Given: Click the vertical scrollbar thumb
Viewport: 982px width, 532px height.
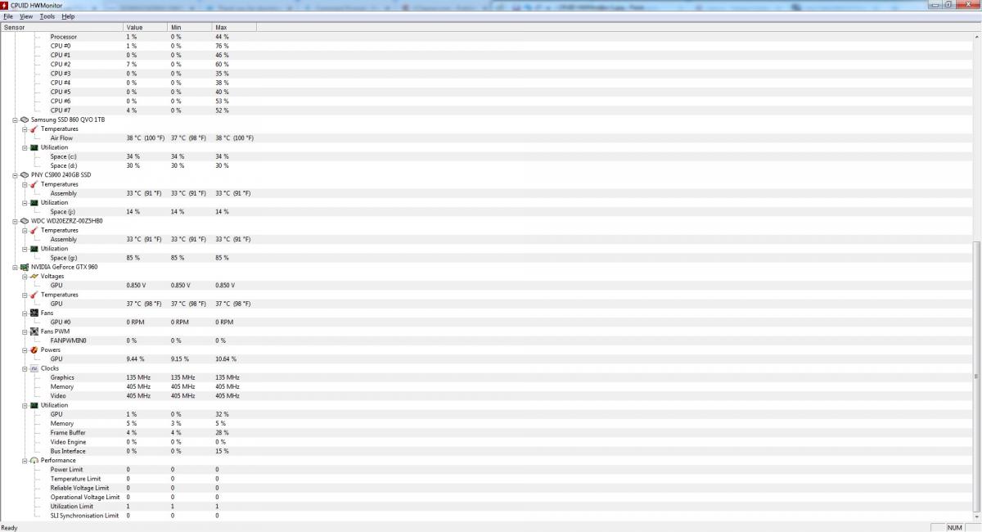Looking at the screenshot, I should point(976,376).
